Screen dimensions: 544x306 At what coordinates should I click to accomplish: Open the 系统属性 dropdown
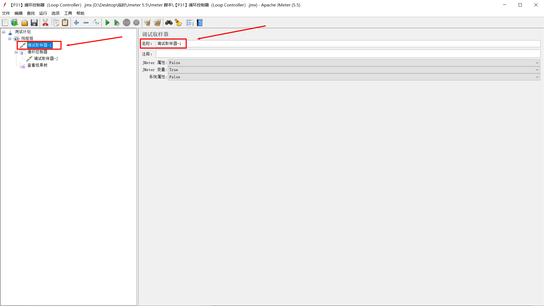(354, 77)
